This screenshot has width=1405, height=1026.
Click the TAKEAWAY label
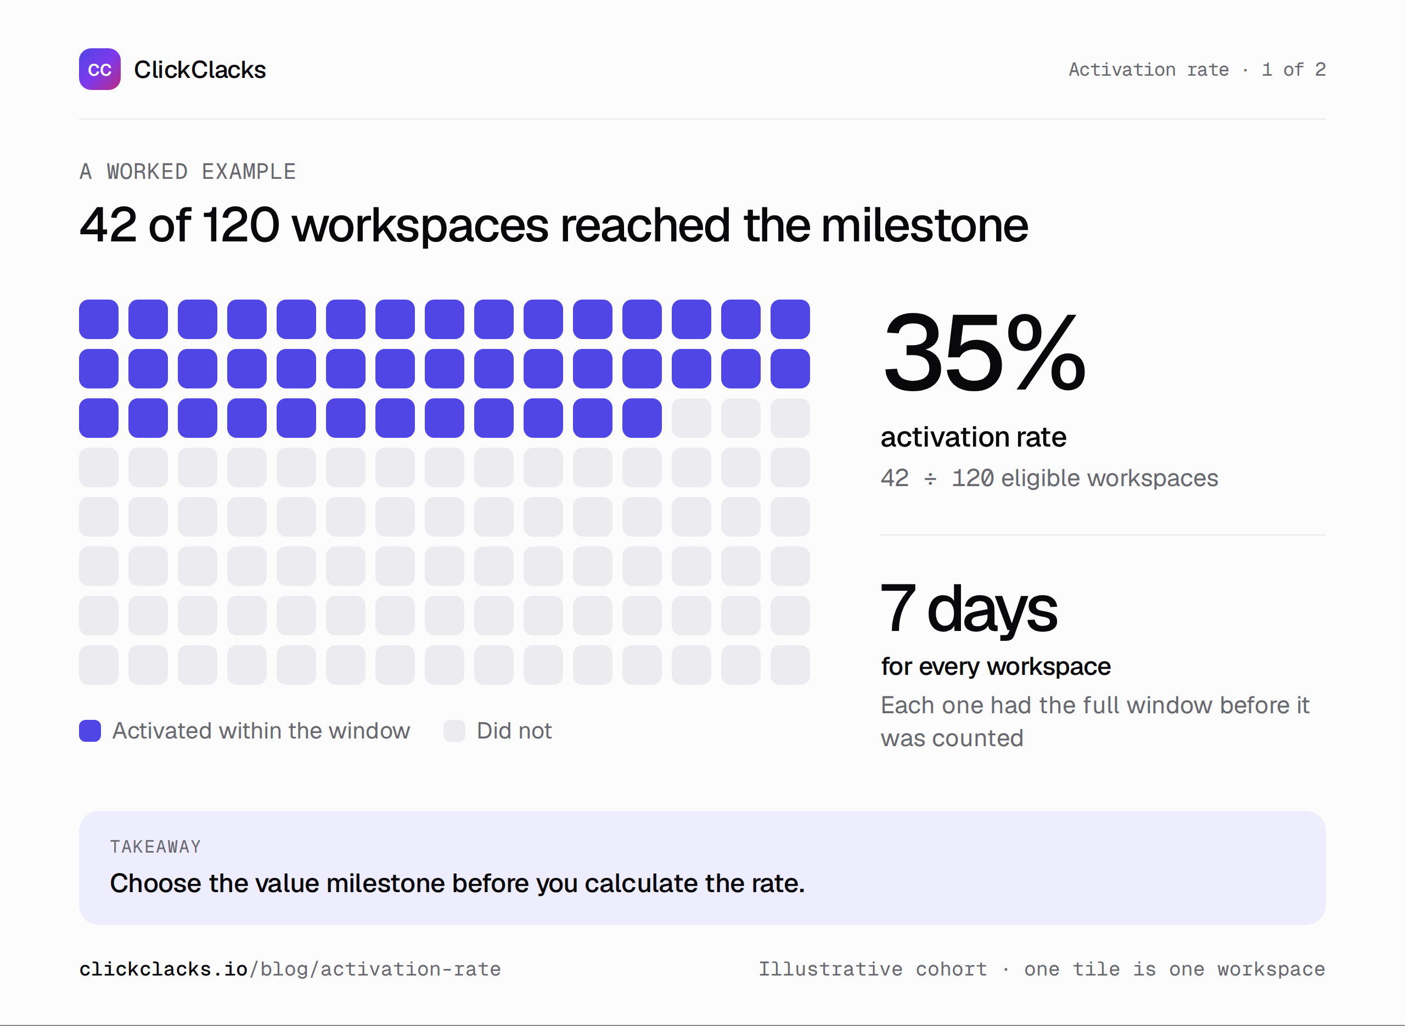(x=155, y=847)
